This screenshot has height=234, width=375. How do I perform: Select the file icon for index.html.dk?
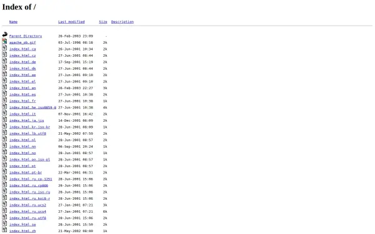4,67
